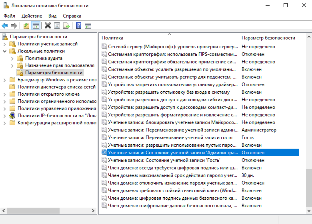Expand the Назначение прав пользователя node
The height and width of the screenshot is (224, 312).
click(12, 65)
